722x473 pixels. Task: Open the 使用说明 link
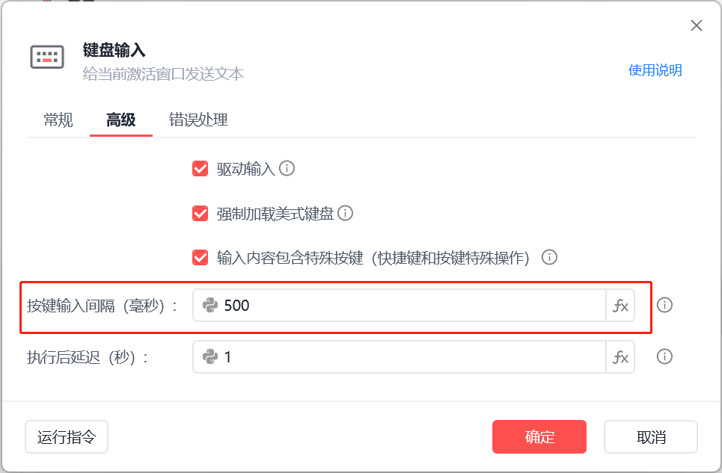[x=655, y=70]
